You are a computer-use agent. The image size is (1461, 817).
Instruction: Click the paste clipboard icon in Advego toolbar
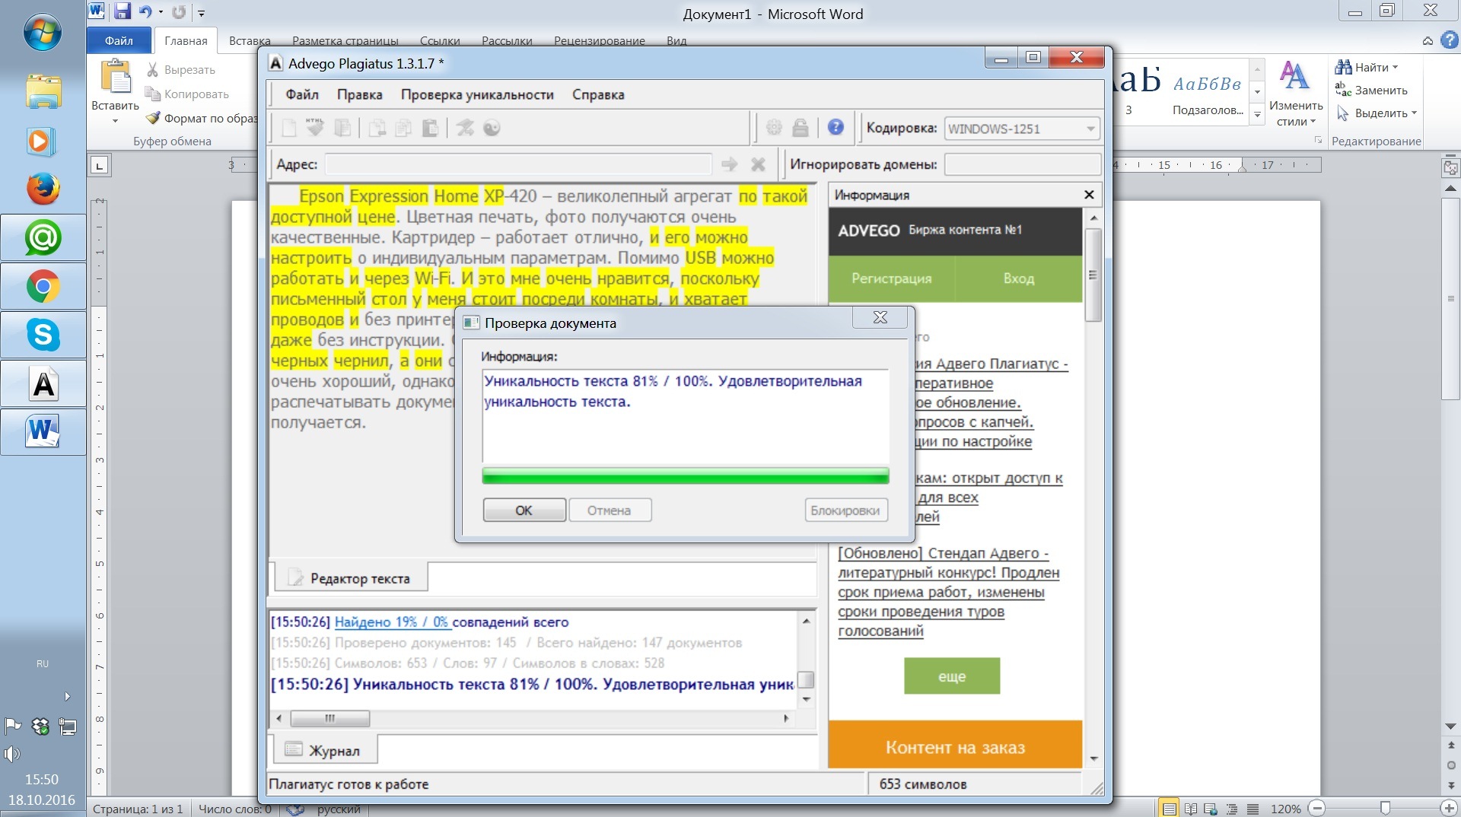[x=430, y=127]
